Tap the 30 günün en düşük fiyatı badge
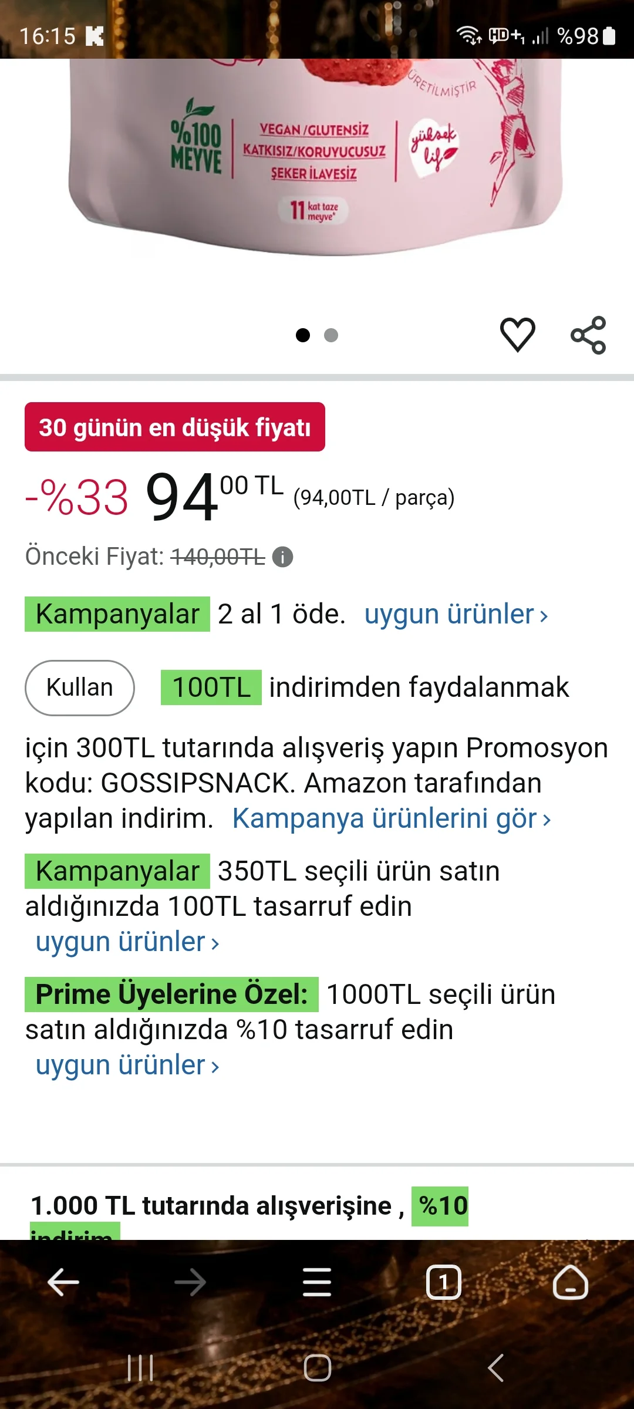The width and height of the screenshot is (634, 1409). 175,427
